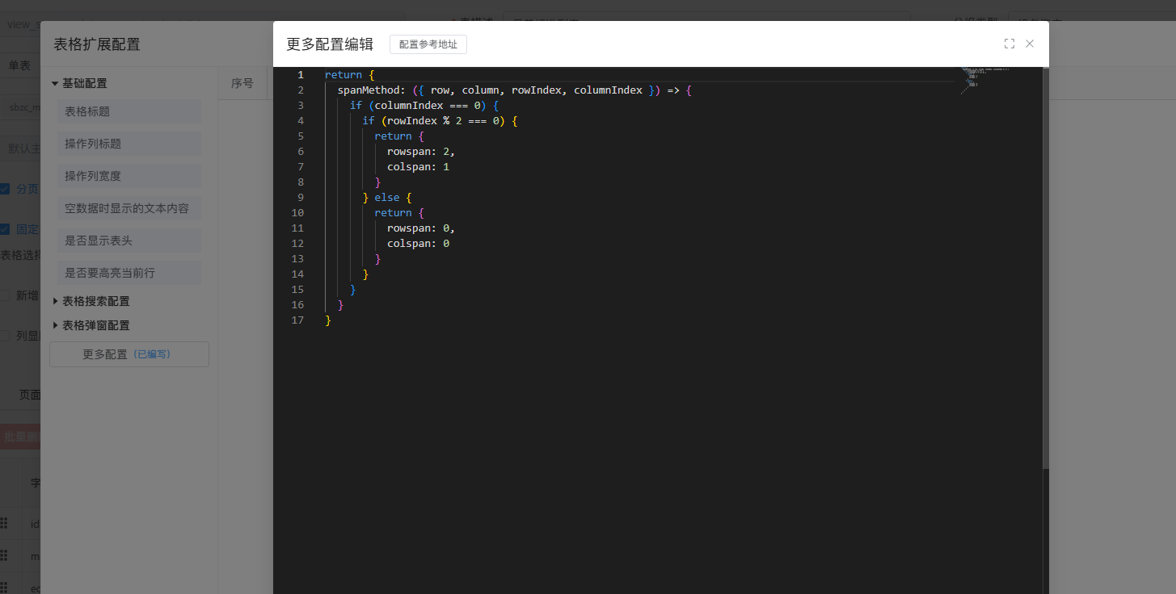Close the 更多配置编辑 dialog
This screenshot has height=594, width=1176.
(x=1030, y=44)
